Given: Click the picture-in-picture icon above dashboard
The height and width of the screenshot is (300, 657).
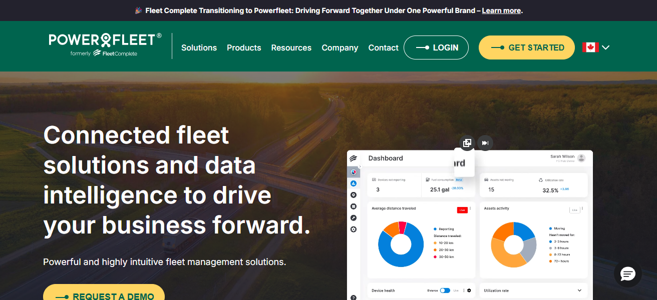Looking at the screenshot, I should [x=467, y=143].
